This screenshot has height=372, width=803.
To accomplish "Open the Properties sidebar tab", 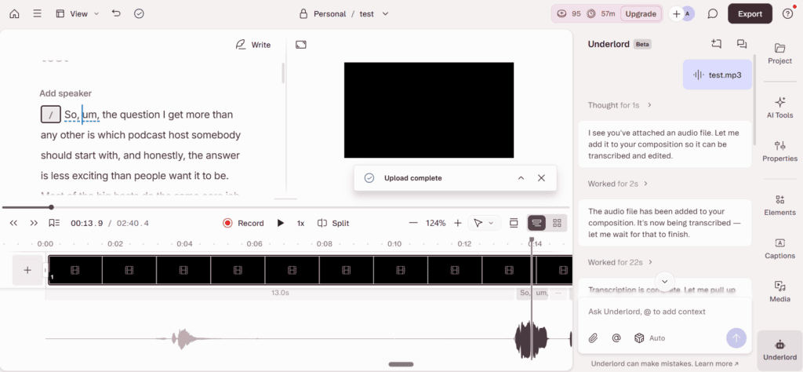I will (780, 151).
